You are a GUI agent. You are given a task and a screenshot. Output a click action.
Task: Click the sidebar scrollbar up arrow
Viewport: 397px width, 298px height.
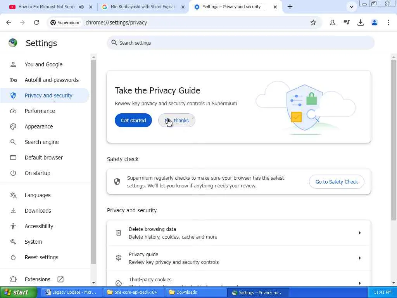tap(93, 57)
